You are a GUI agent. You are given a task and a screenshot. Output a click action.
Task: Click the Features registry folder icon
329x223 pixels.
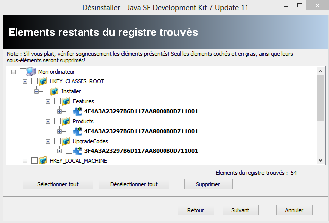(66, 101)
